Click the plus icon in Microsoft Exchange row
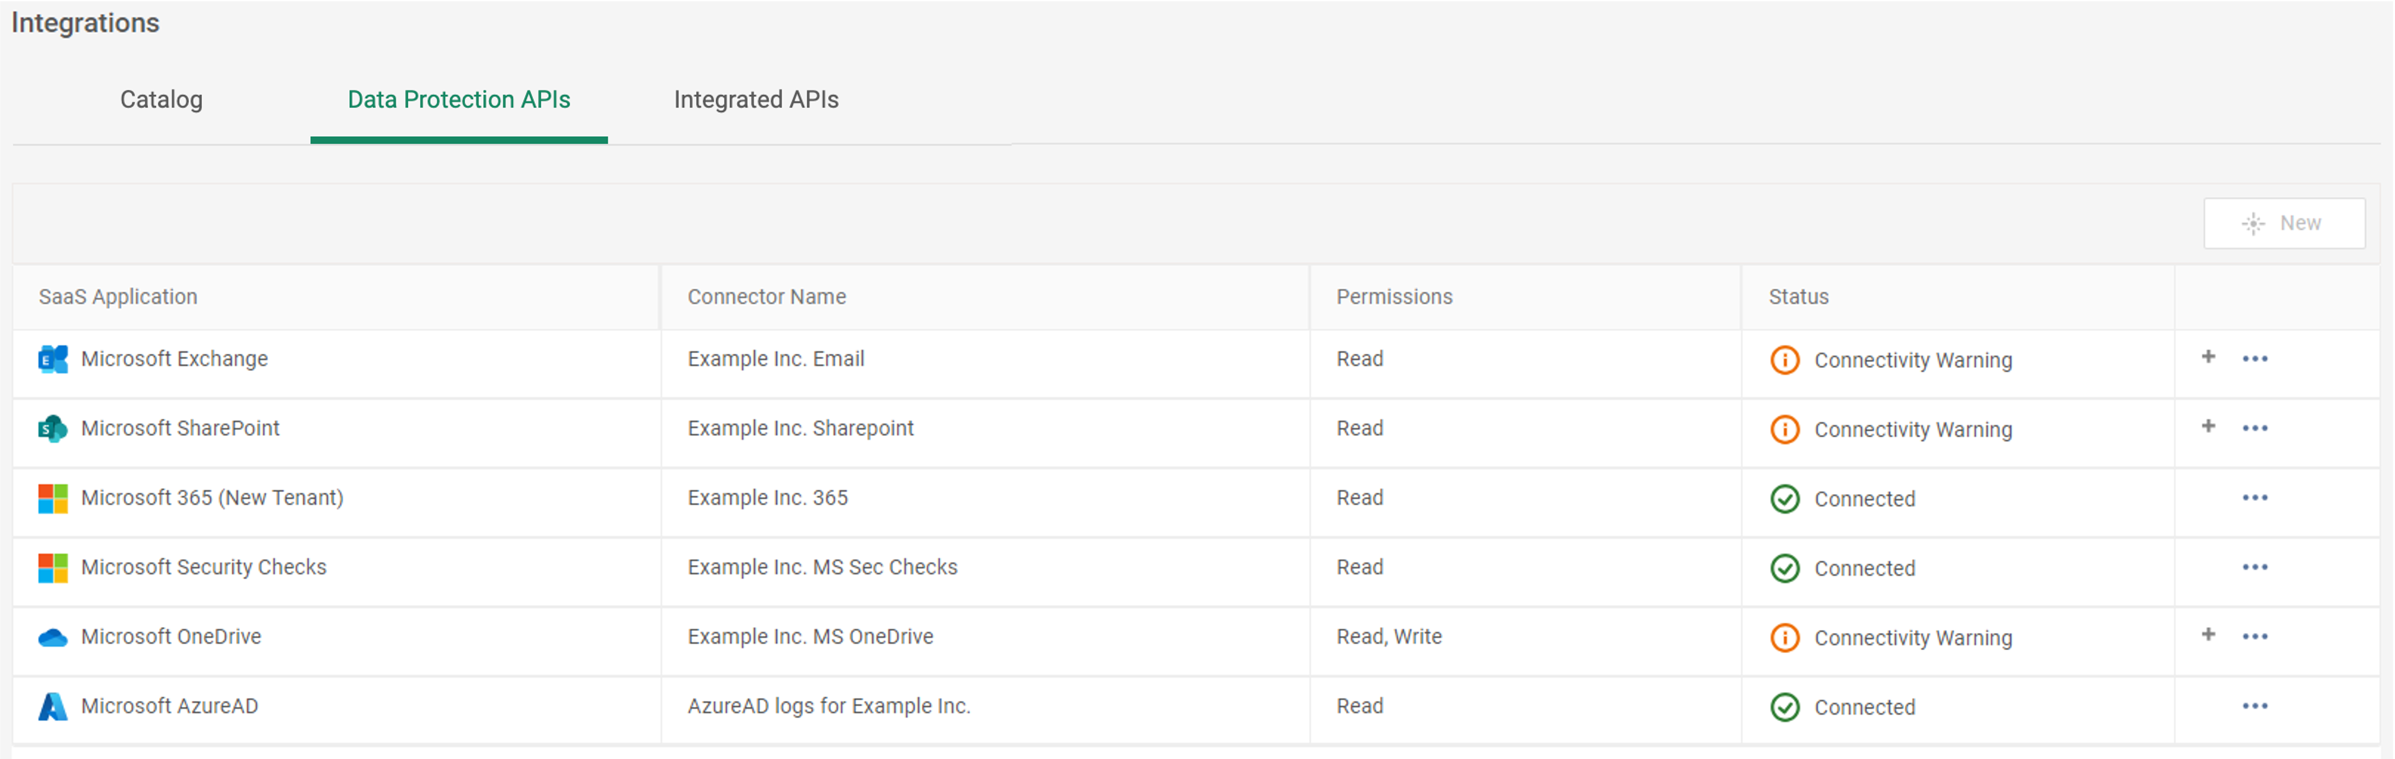 point(2208,357)
